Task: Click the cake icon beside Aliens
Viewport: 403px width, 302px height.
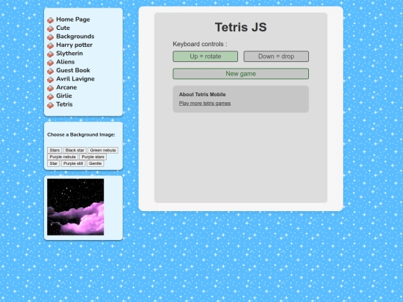Action: pos(51,63)
